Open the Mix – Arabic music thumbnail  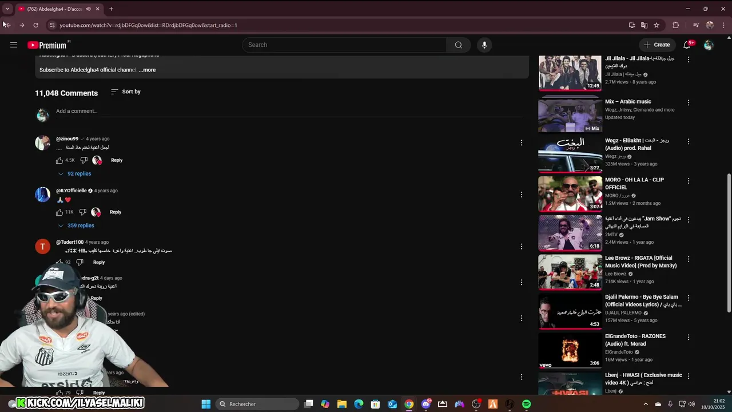[x=570, y=114]
